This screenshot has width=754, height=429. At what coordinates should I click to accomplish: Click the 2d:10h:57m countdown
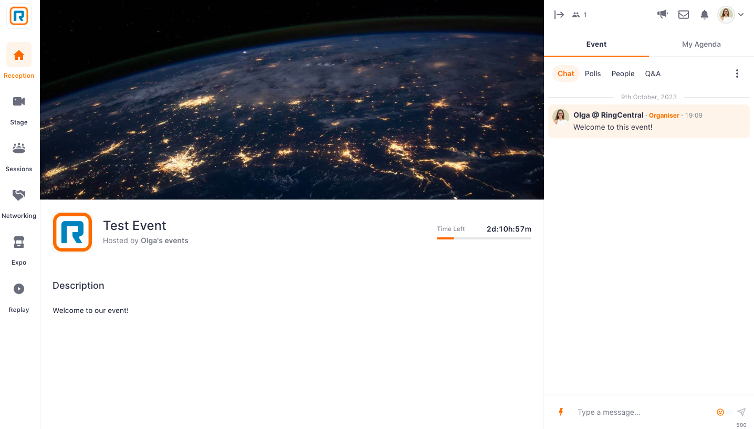509,229
